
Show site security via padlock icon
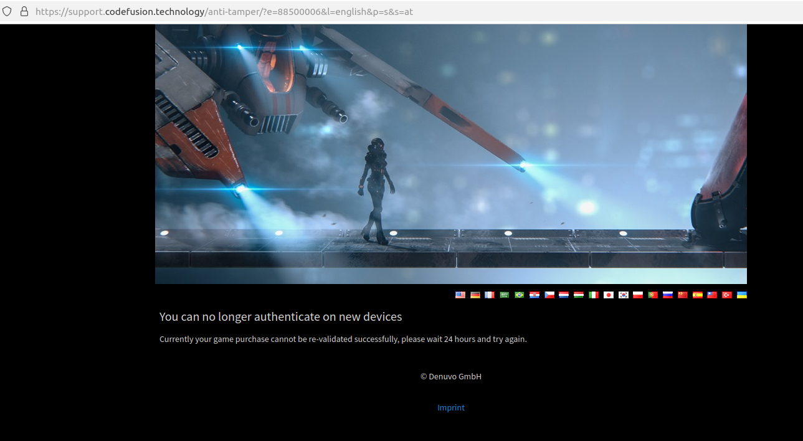[24, 11]
